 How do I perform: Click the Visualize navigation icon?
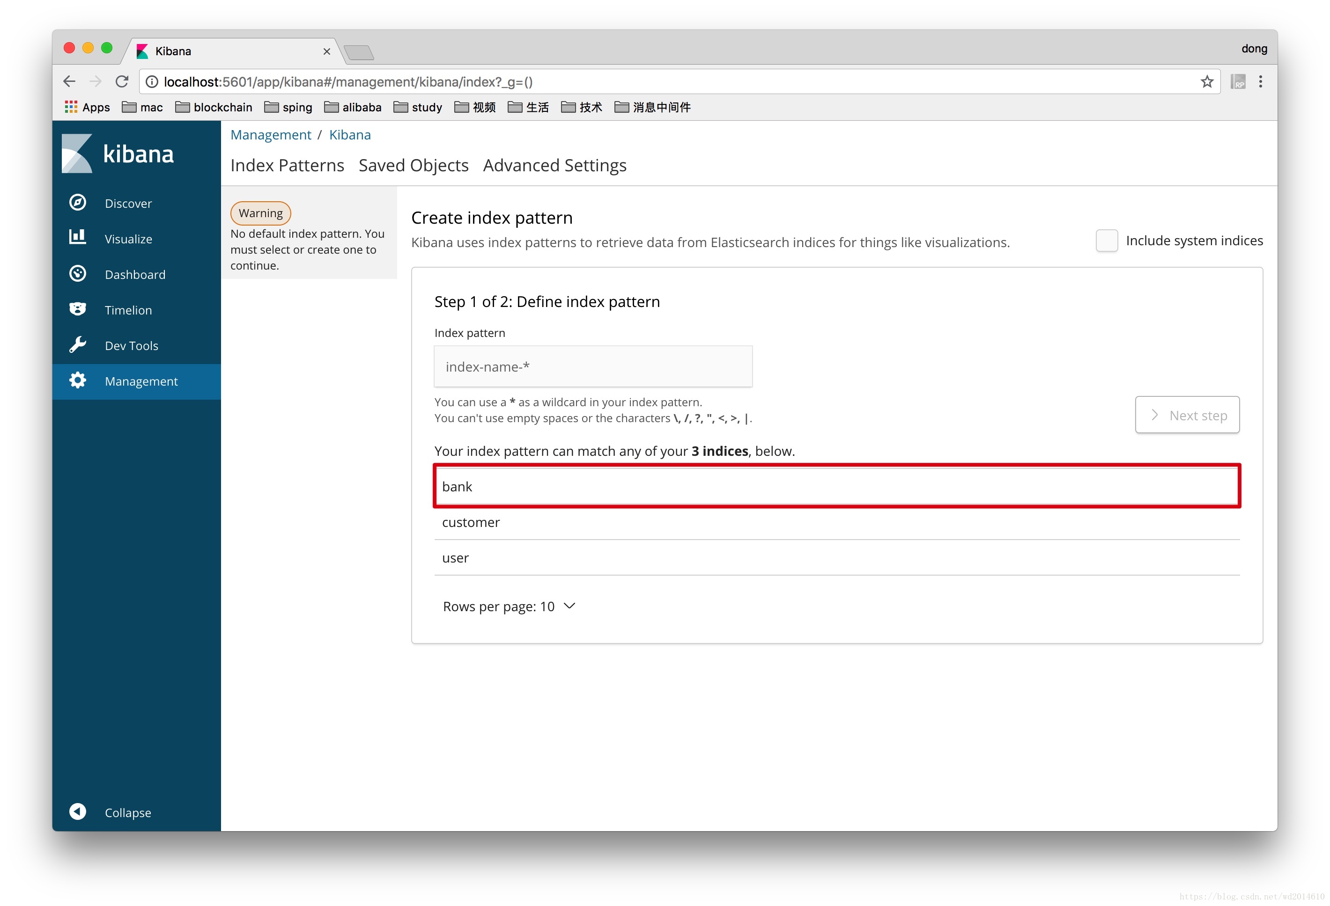78,237
